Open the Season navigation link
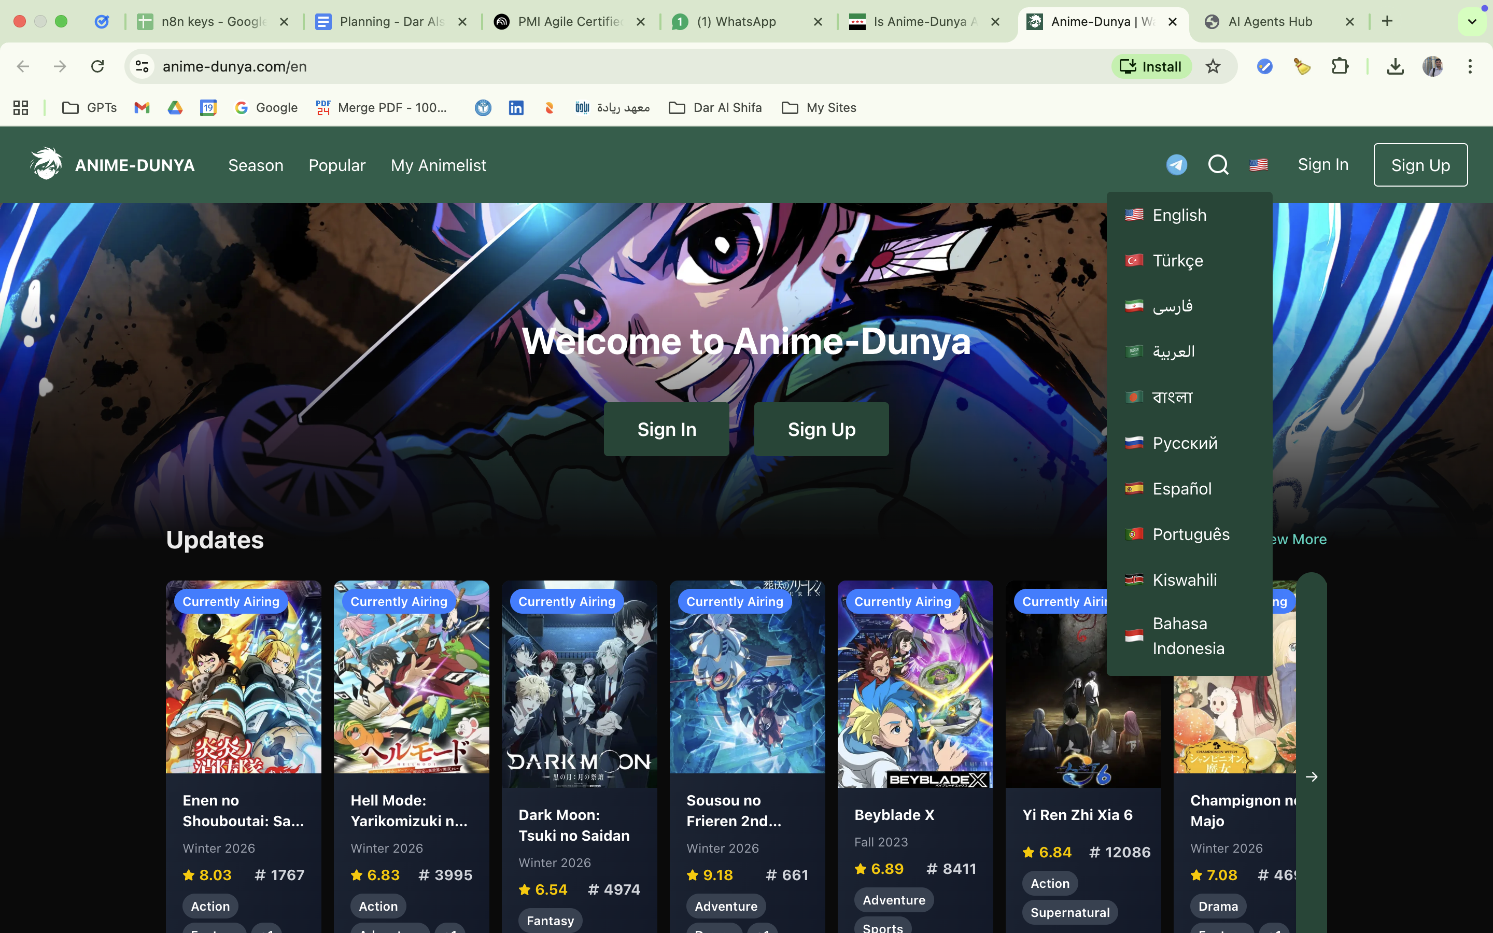Screen dimensions: 1493x933 pos(256,165)
